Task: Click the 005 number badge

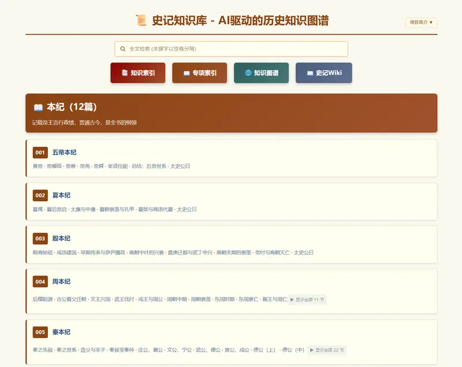Action: [x=40, y=332]
